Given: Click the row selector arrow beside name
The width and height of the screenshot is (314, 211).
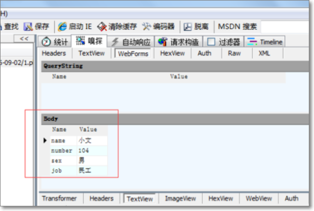Looking at the screenshot, I should click(45, 140).
